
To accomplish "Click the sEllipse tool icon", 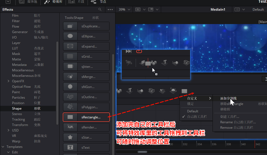I will click(70, 36).
